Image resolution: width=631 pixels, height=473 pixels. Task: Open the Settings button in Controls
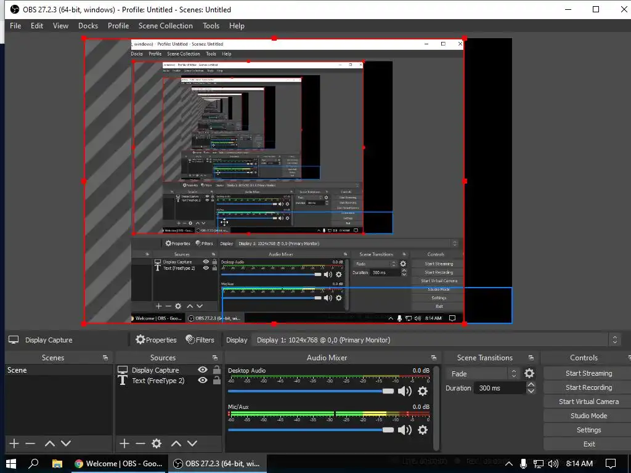(x=588, y=430)
